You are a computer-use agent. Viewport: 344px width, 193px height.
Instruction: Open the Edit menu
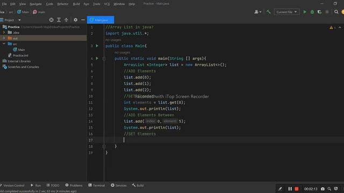point(13,4)
